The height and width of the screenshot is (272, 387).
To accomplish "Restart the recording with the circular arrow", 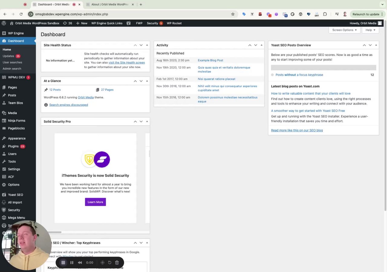I will (x=109, y=263).
